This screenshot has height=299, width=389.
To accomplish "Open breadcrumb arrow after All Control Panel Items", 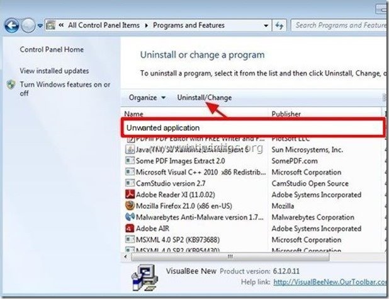I will [147, 26].
